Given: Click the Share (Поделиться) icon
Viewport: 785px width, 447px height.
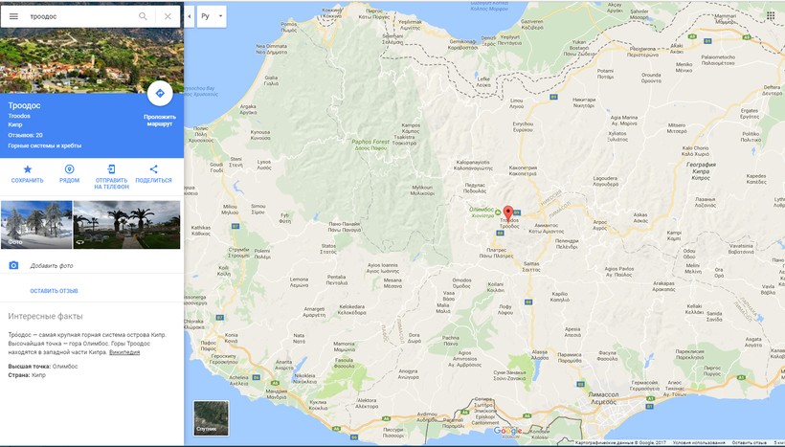Looking at the screenshot, I should coord(153,169).
